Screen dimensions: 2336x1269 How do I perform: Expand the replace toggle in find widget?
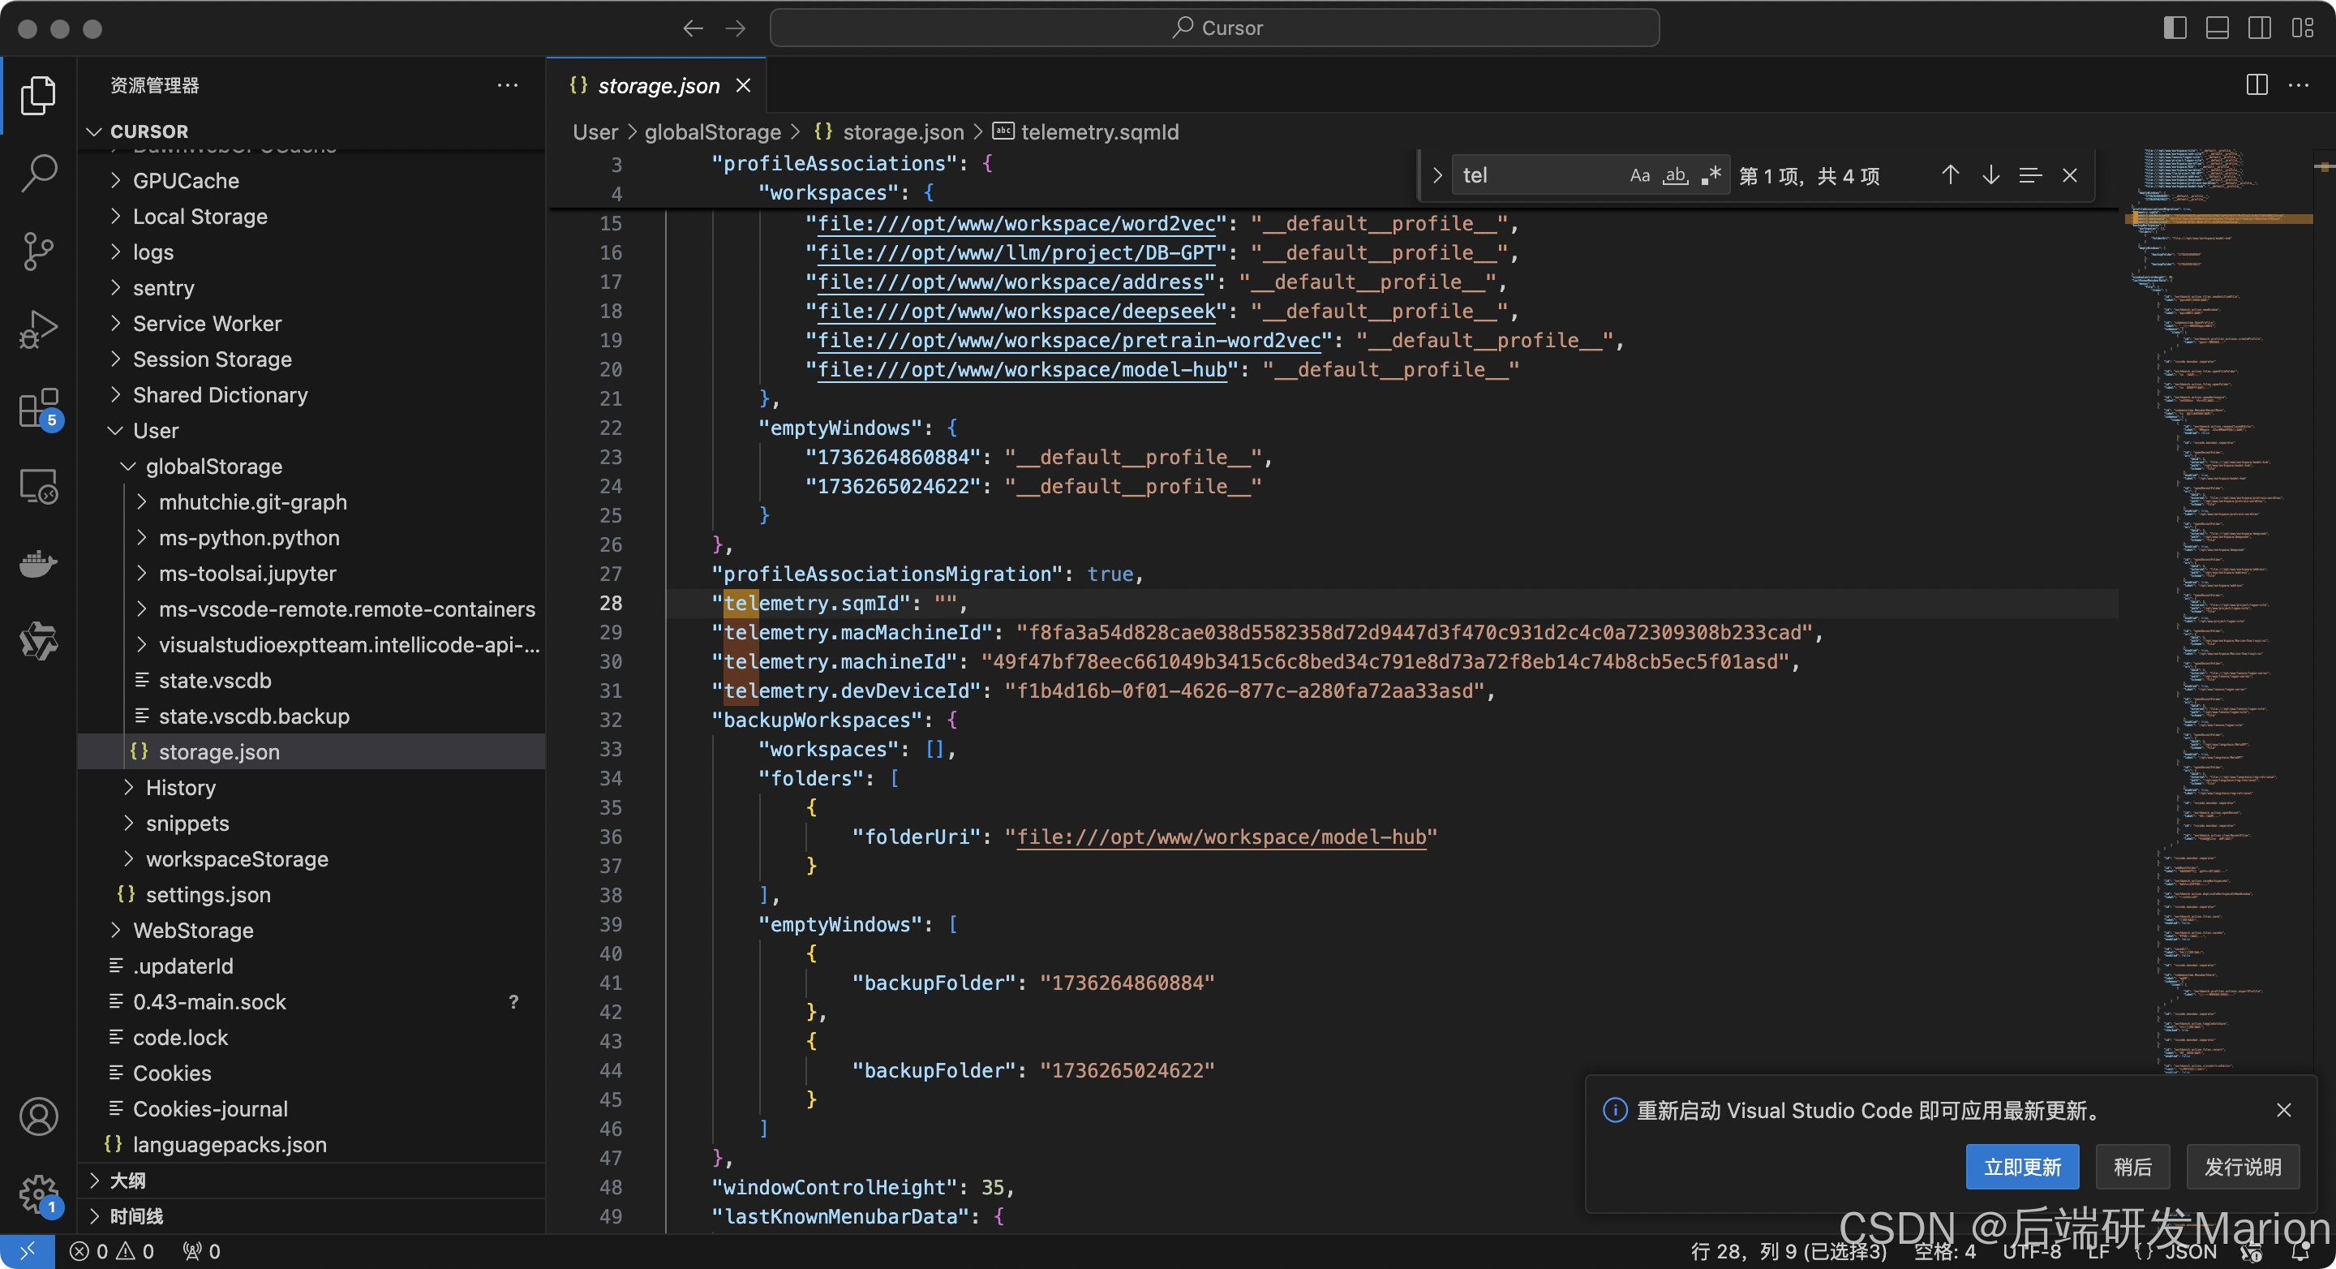(x=1437, y=175)
